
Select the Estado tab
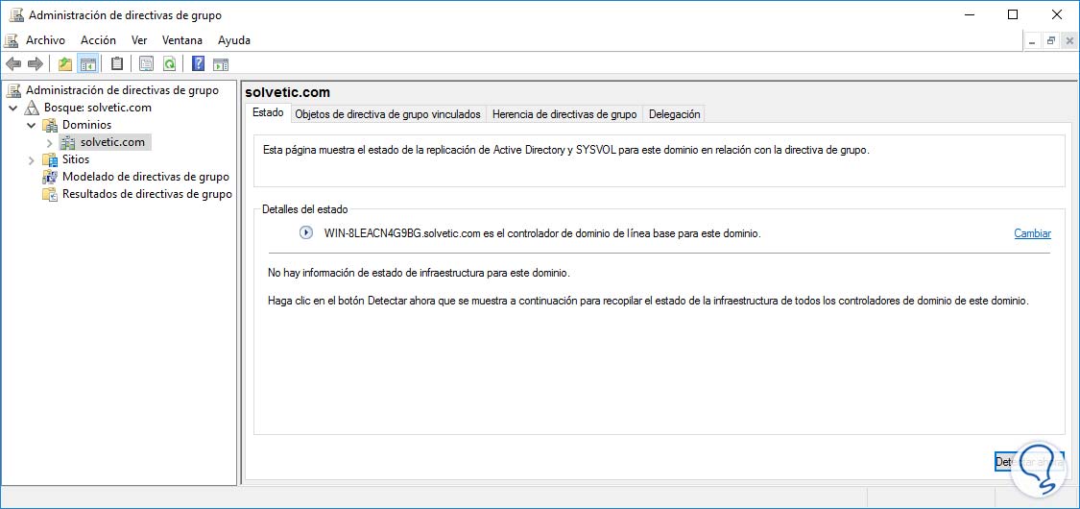click(268, 112)
